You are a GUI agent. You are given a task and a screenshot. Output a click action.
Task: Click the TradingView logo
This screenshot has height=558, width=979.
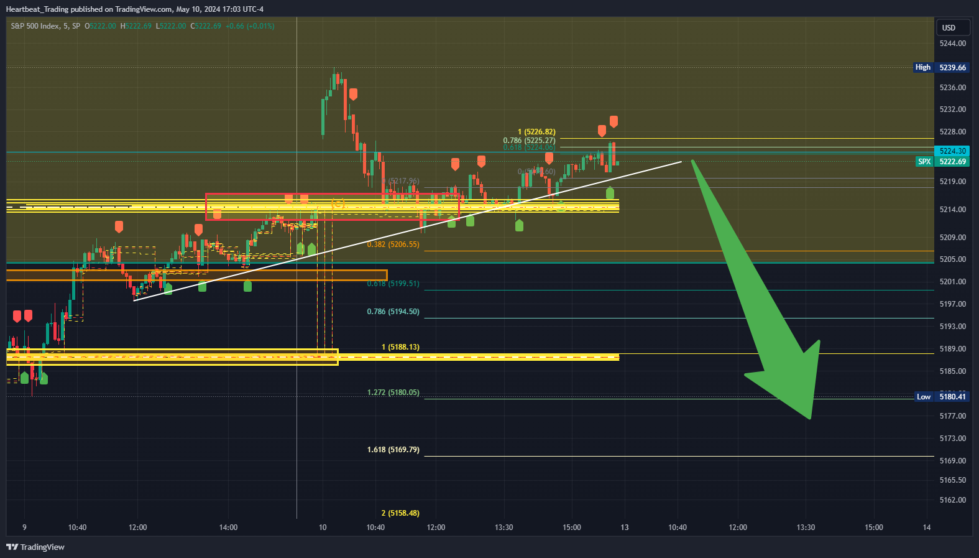(x=35, y=547)
